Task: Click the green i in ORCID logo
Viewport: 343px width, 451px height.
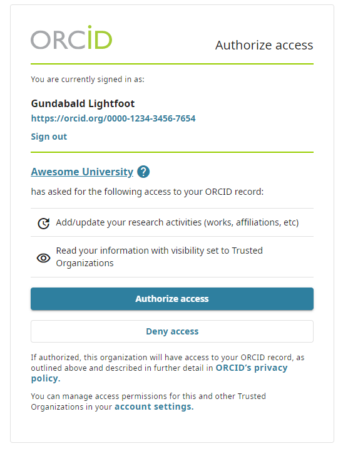Action: click(90, 37)
